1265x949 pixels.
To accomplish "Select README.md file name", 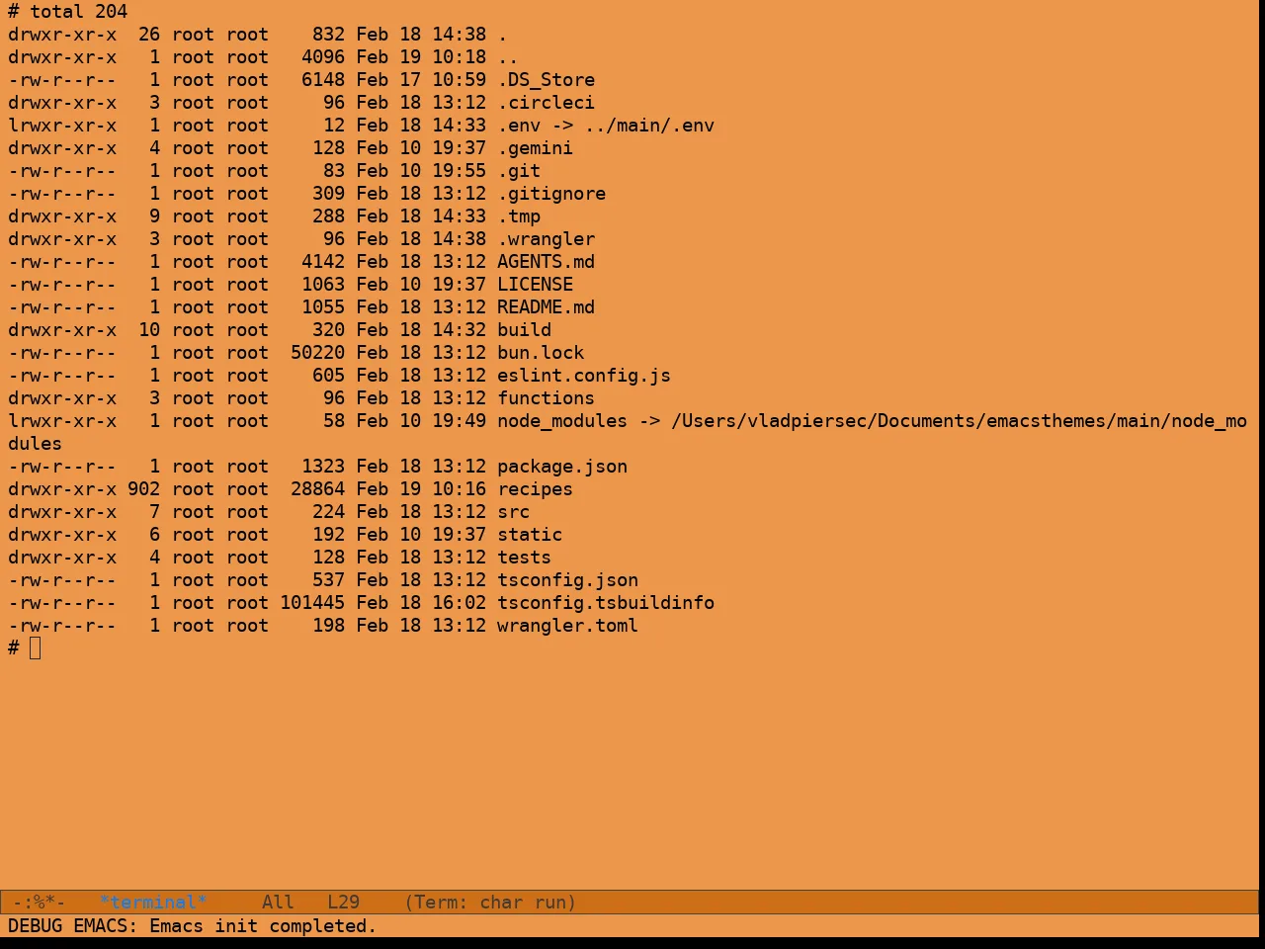I will click(x=547, y=307).
